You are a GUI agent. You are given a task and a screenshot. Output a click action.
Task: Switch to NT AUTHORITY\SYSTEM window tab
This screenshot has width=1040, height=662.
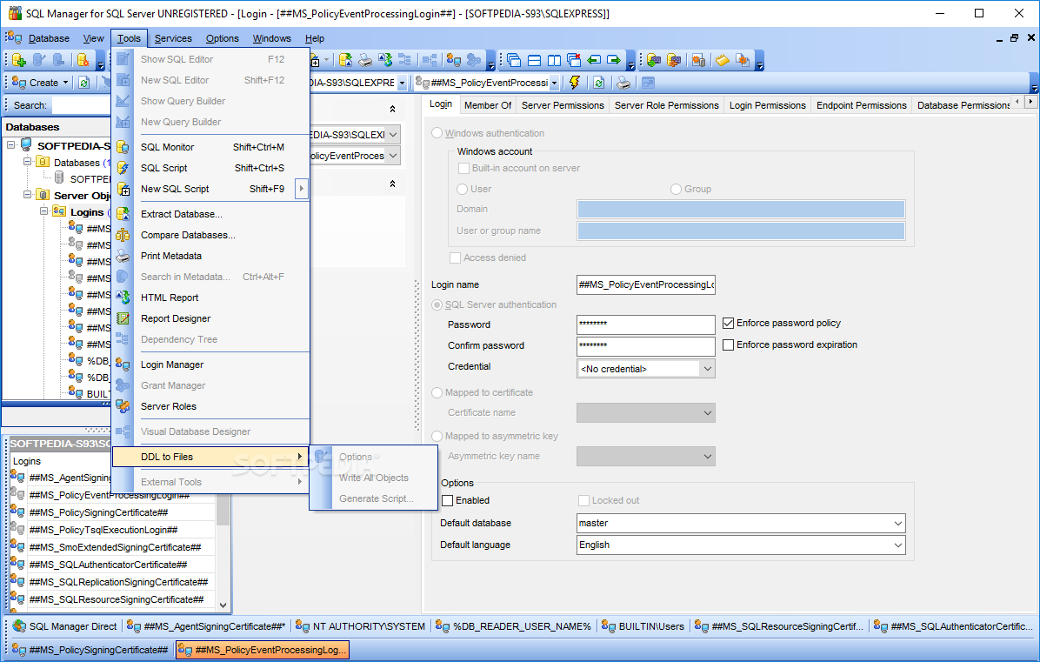pyautogui.click(x=360, y=626)
